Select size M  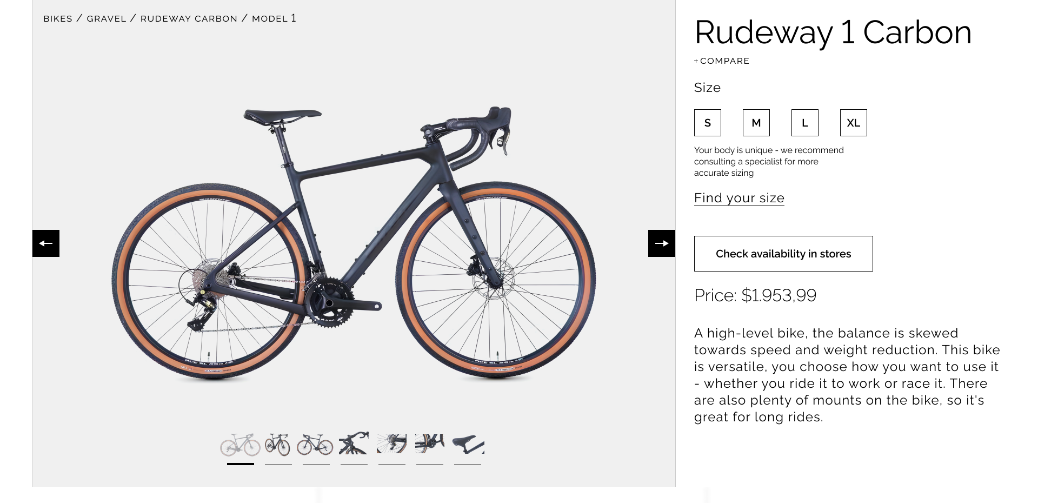pyautogui.click(x=756, y=123)
